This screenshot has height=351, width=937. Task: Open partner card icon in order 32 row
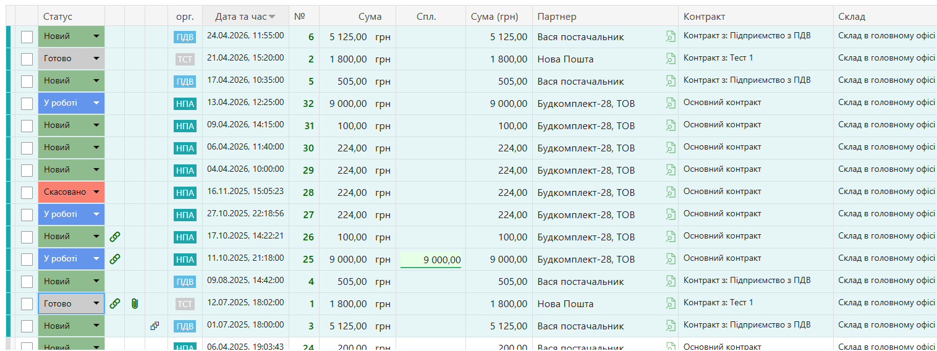tap(671, 103)
